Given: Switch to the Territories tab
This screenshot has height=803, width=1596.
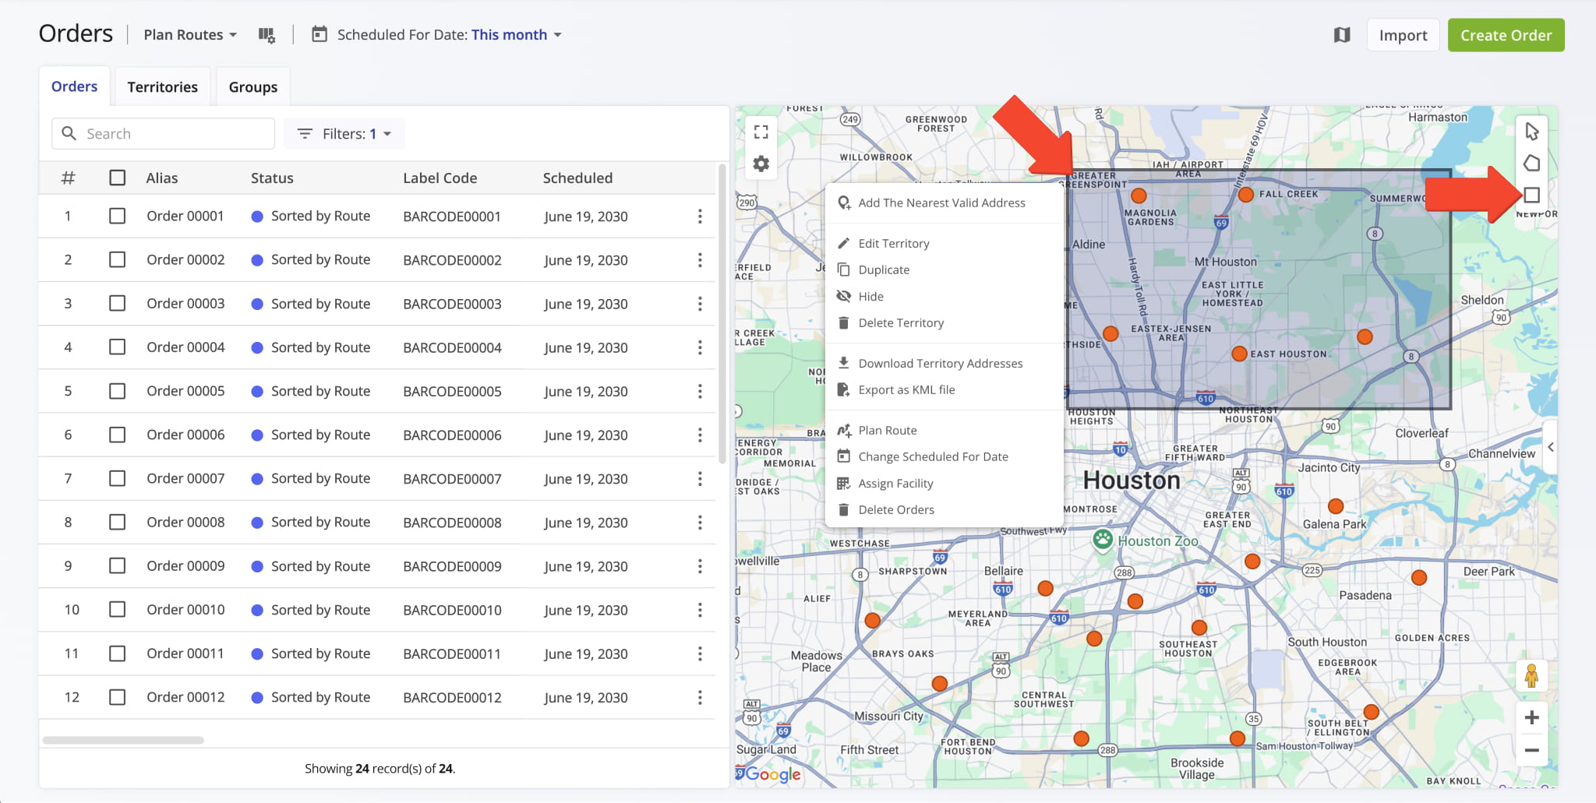Looking at the screenshot, I should point(163,86).
